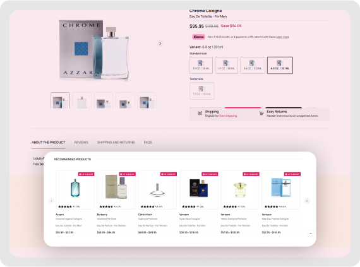Viewport: 360px width, 267px height.
Task: Switch to the Reviews tab
Action: tap(81, 143)
